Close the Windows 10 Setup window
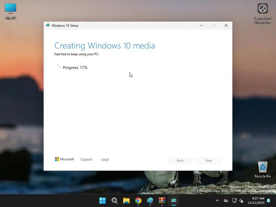The height and width of the screenshot is (207, 276). (226, 25)
